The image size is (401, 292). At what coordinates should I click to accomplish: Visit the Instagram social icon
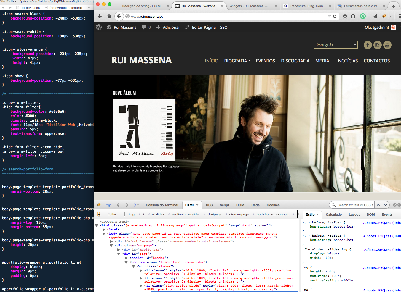[377, 45]
